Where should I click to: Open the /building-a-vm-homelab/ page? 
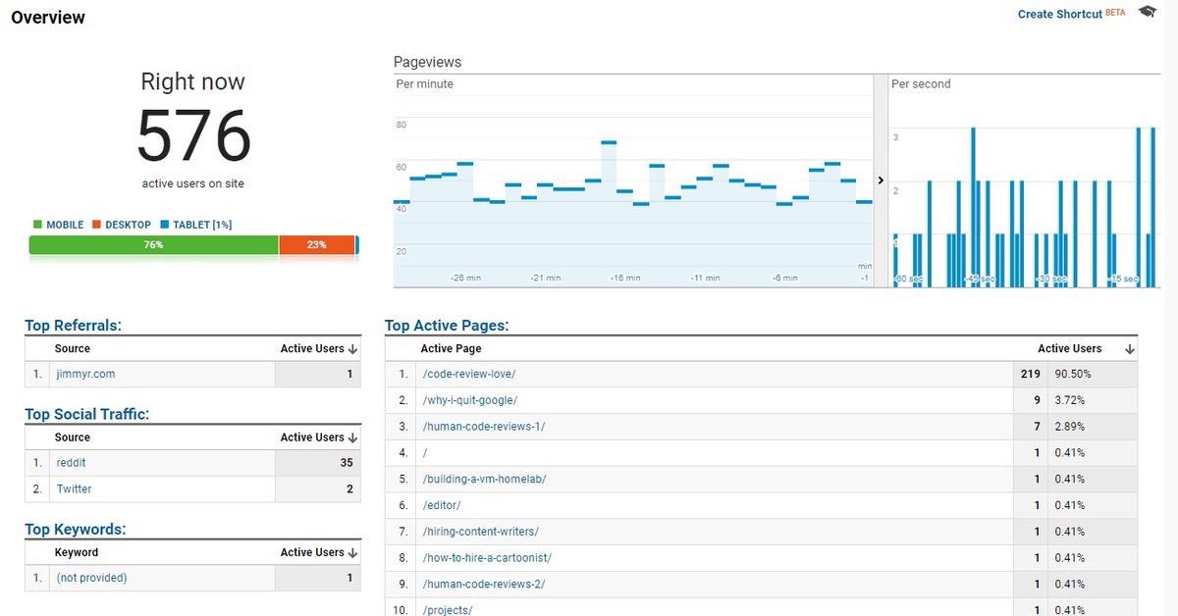[484, 479]
